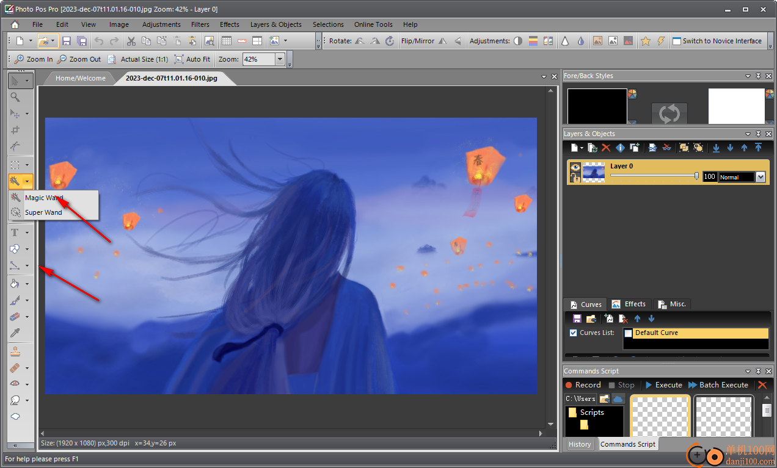
Task: Expand the Magic Wand tool dropdown arrow
Action: (x=27, y=181)
